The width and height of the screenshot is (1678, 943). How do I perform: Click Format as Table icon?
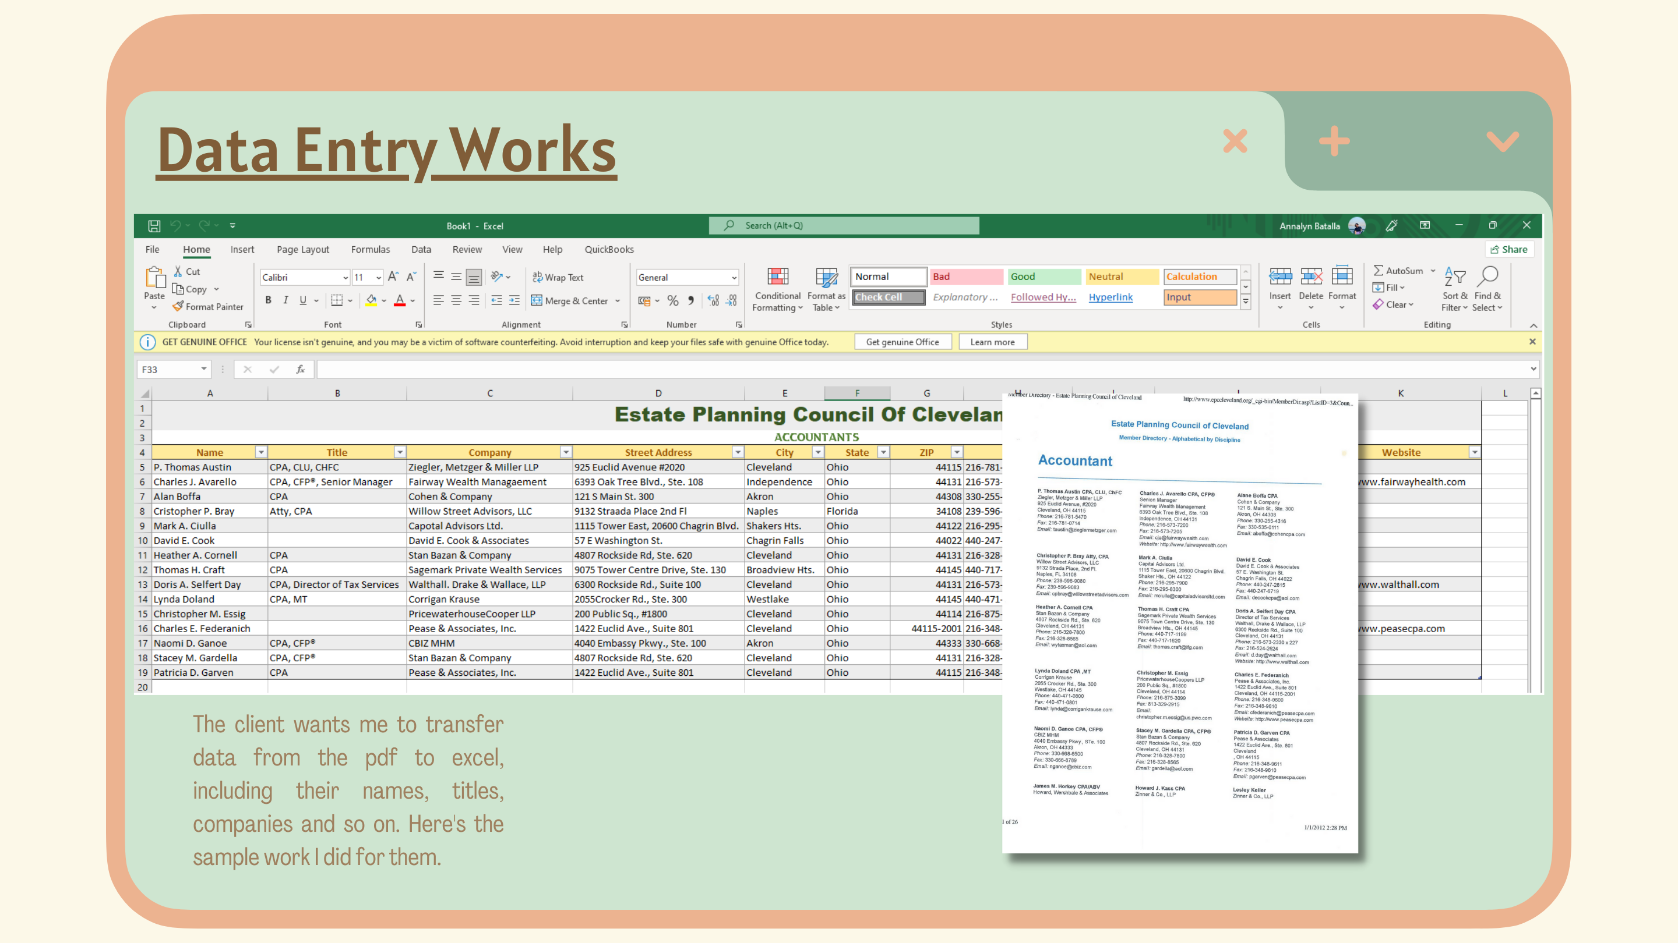[826, 277]
